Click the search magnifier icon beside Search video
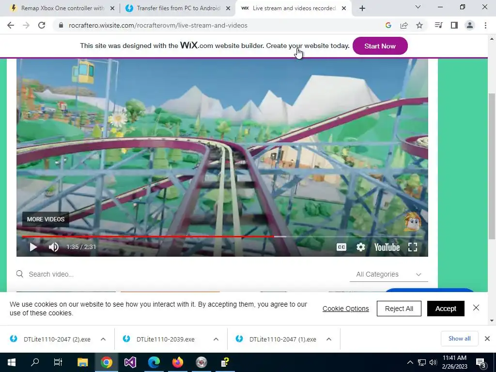 19,274
